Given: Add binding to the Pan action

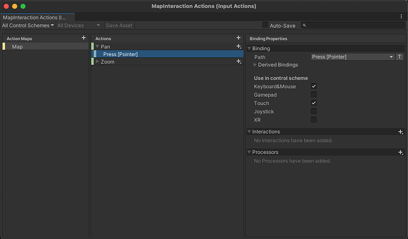Looking at the screenshot, I should click(239, 46).
